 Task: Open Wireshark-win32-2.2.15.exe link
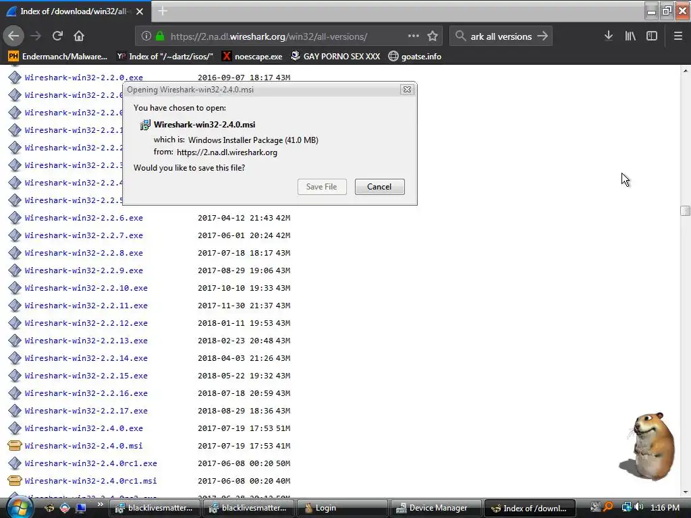coord(86,376)
